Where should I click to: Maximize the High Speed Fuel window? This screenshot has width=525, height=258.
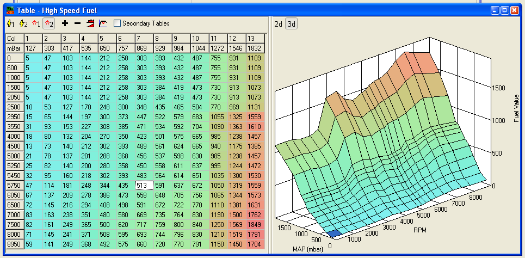[x=504, y=10]
